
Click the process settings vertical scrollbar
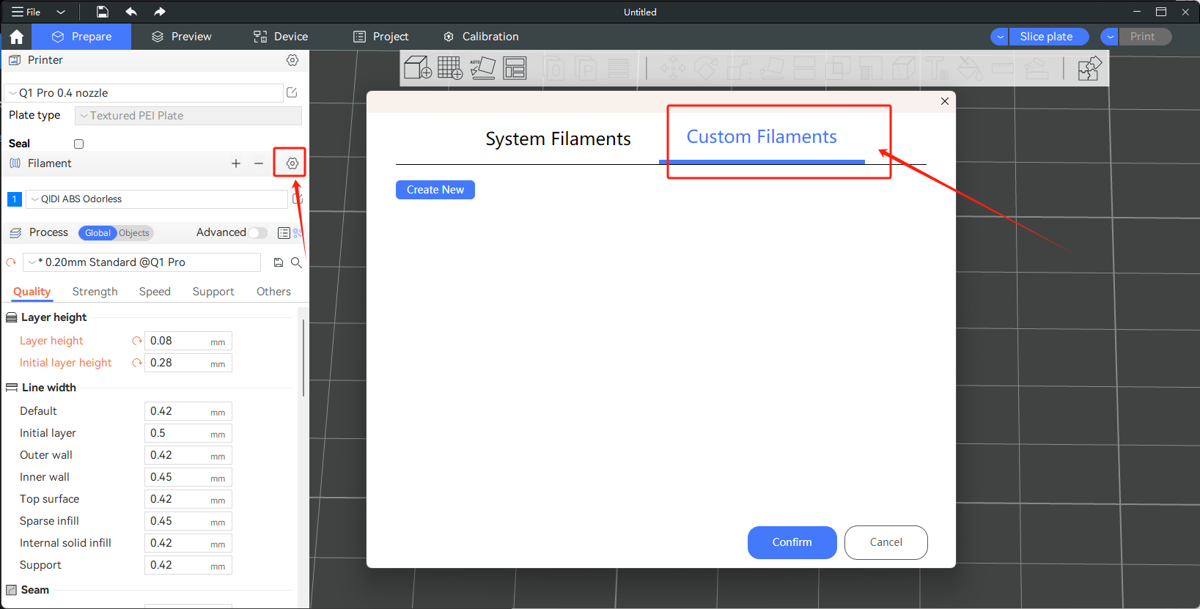tap(303, 358)
